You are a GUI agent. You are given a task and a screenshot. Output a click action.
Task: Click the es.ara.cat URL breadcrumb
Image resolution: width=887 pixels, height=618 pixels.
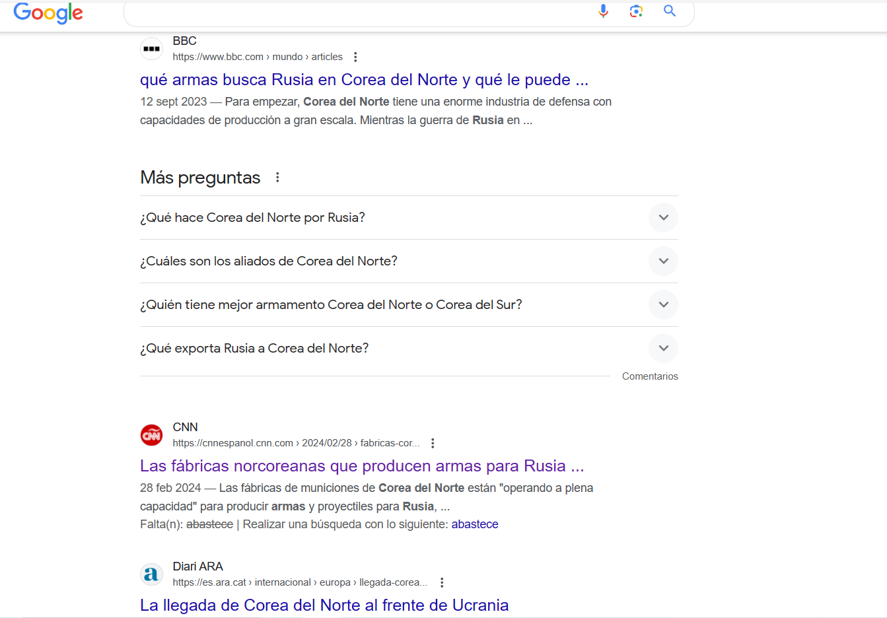click(300, 582)
